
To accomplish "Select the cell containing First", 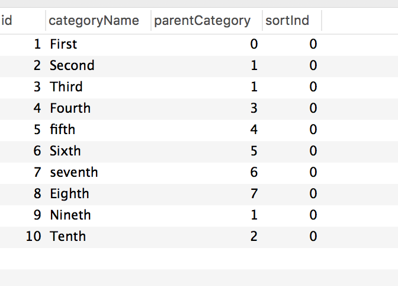I will tap(98, 45).
